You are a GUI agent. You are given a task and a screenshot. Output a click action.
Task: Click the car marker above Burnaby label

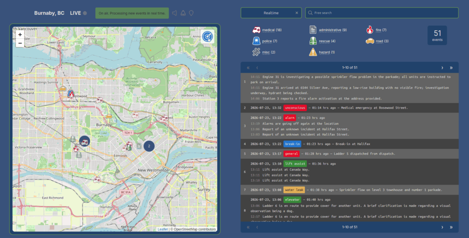pos(109,116)
